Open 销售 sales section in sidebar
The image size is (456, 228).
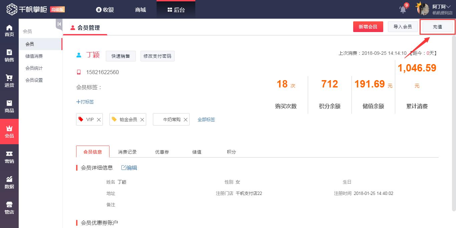[x=9, y=56]
